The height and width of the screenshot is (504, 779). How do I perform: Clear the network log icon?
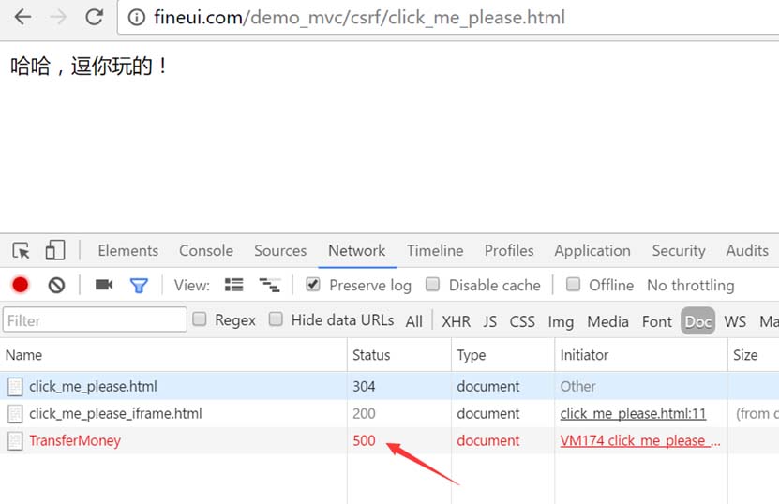(56, 285)
